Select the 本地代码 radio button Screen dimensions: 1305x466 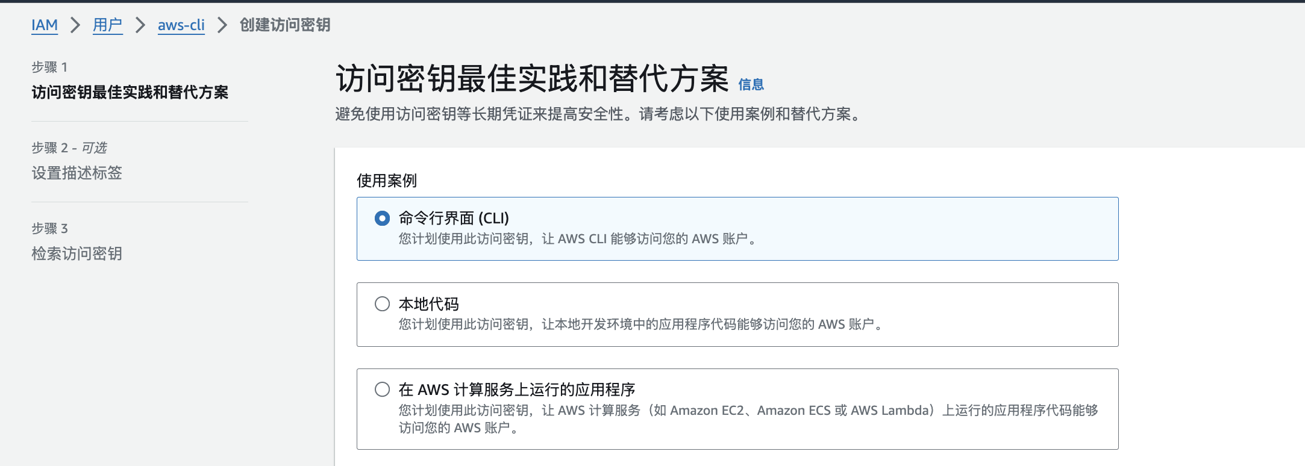[382, 304]
